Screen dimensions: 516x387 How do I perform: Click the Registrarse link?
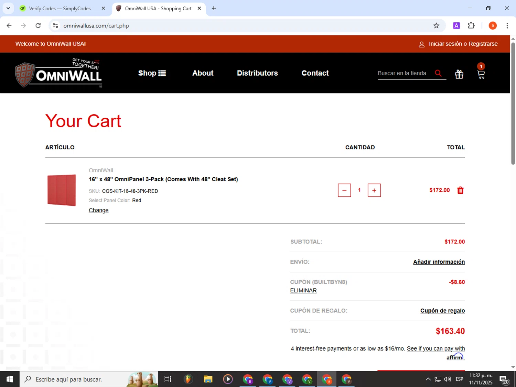pyautogui.click(x=483, y=44)
